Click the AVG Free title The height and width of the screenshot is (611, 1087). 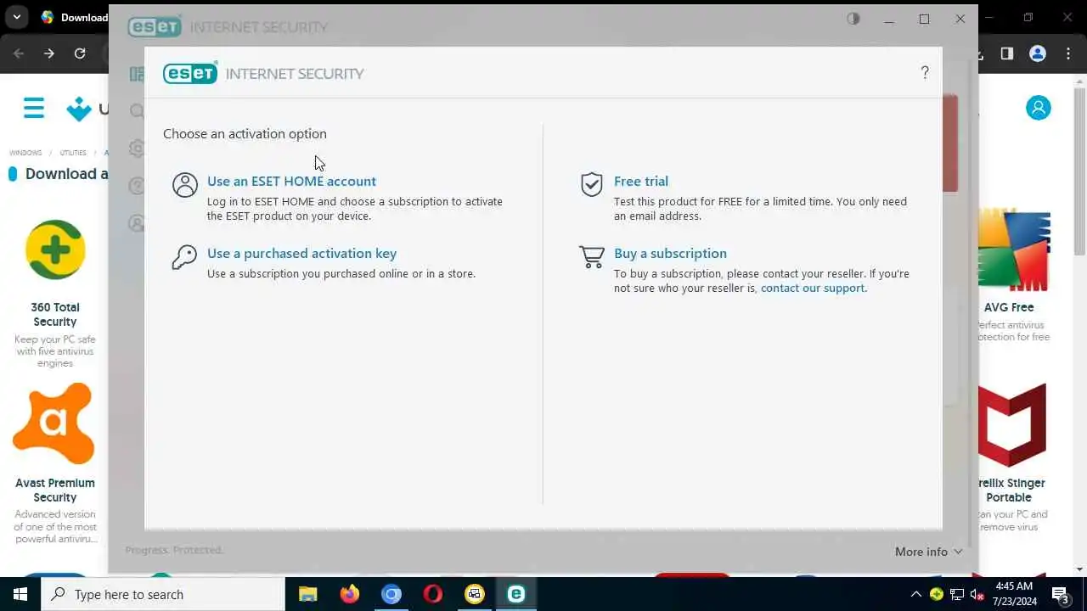[x=1009, y=307]
